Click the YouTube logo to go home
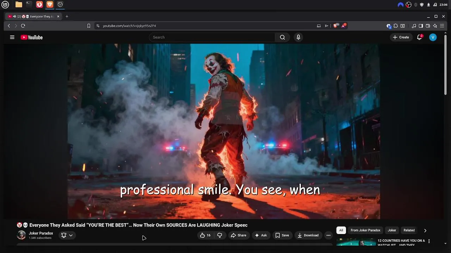 tap(32, 37)
